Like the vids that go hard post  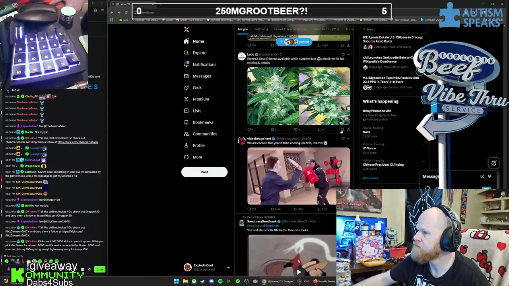299,209
